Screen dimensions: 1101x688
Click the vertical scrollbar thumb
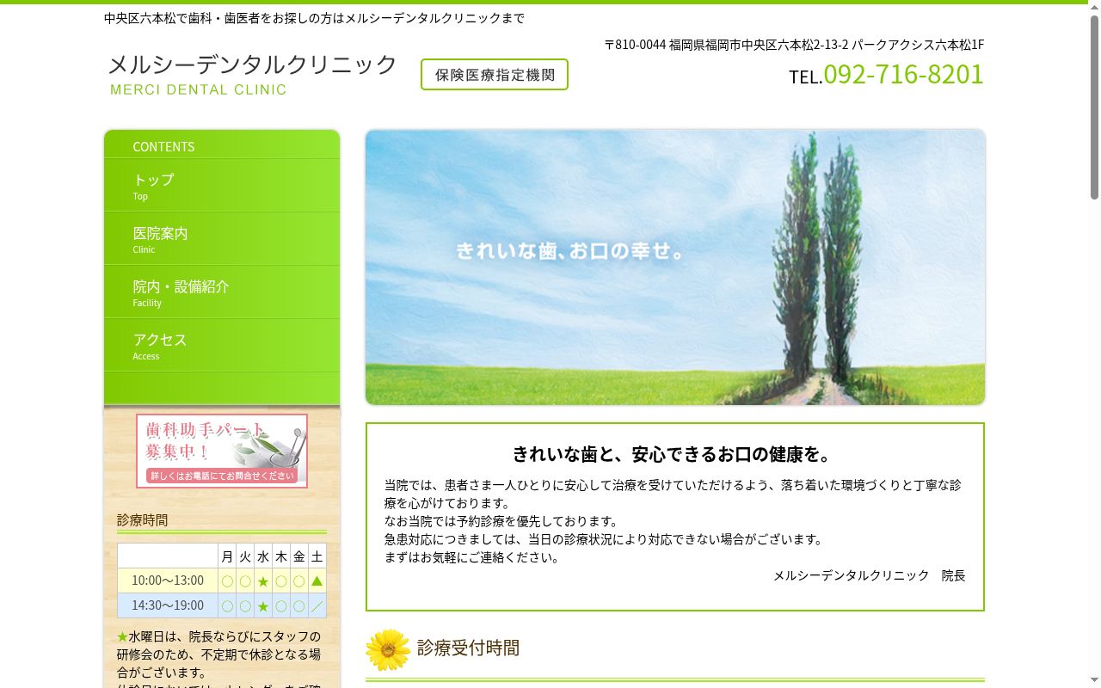1094,107
